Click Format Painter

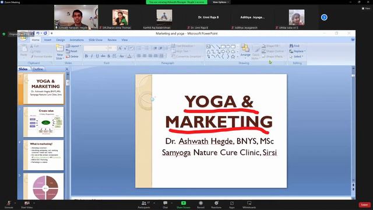coord(41,57)
